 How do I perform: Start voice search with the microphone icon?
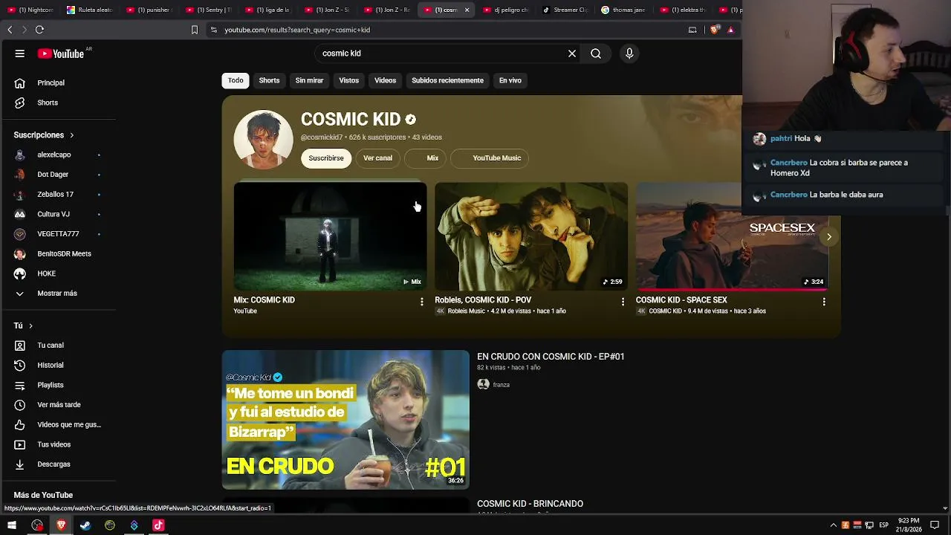pos(629,53)
